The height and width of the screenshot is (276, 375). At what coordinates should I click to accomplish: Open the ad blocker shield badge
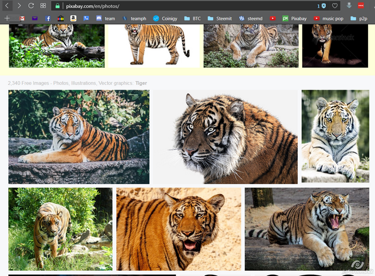tap(323, 5)
